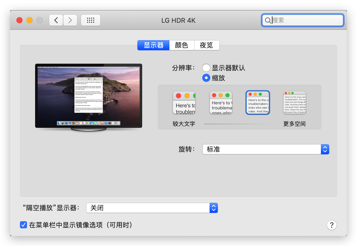357x246 pixels.
Task: Go forward with the right chevron button
Action: coord(70,20)
